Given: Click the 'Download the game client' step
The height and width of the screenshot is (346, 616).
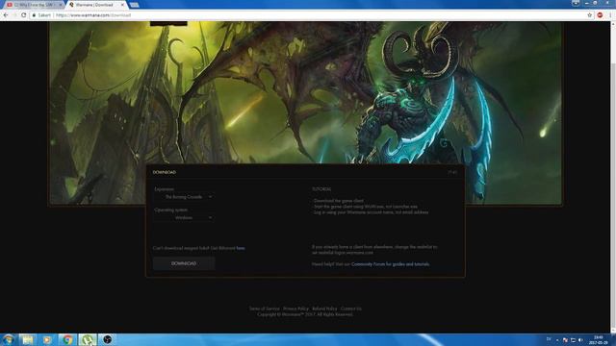Looking at the screenshot, I should [x=338, y=201].
